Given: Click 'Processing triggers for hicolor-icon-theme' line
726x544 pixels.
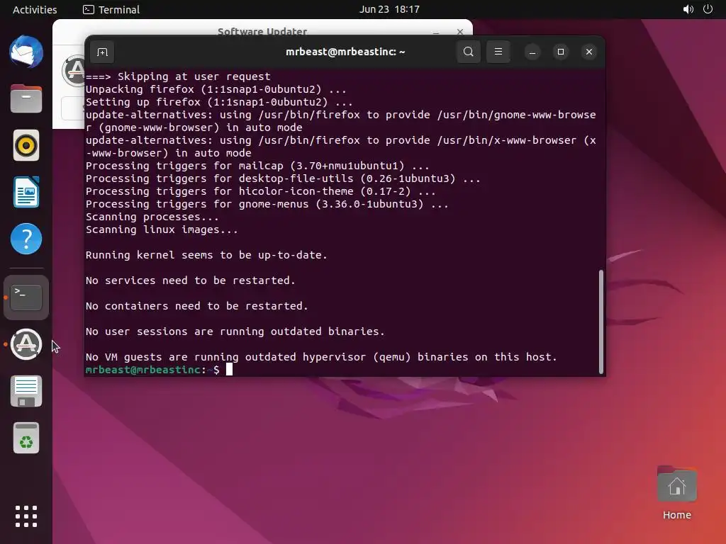Looking at the screenshot, I should click(x=261, y=191).
